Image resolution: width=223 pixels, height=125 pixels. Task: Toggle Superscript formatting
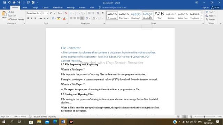48,18
